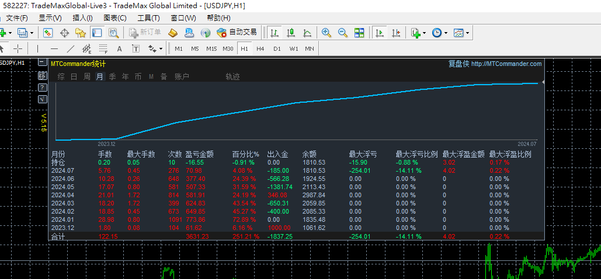The width and height of the screenshot is (601, 279).
Task: Switch chart to MN timeframe
Action: (x=310, y=48)
